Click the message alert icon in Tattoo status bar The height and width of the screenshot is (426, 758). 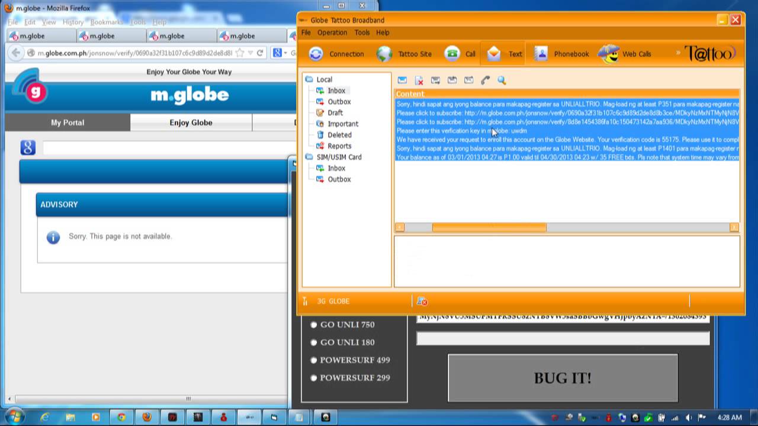point(422,301)
